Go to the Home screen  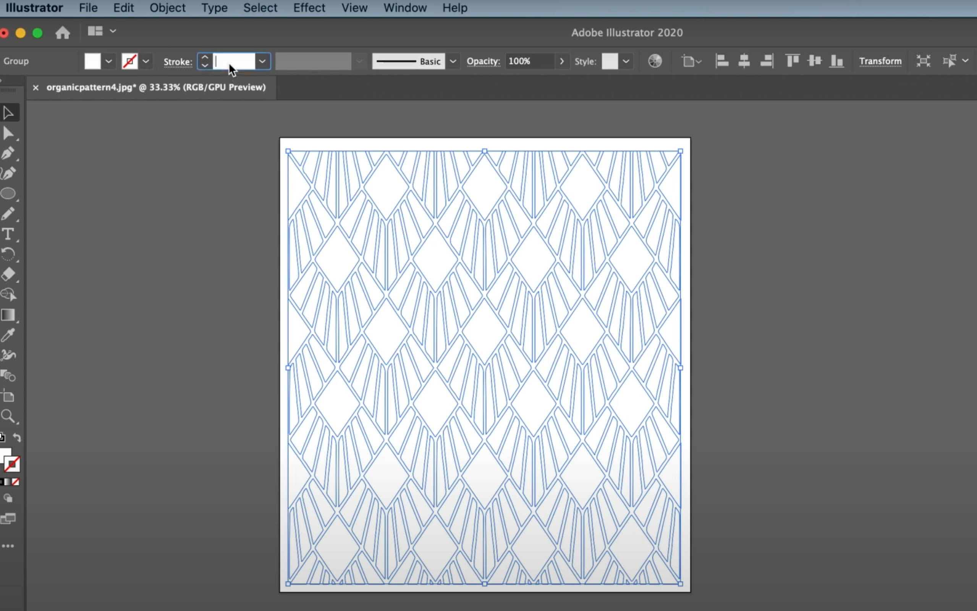point(63,32)
